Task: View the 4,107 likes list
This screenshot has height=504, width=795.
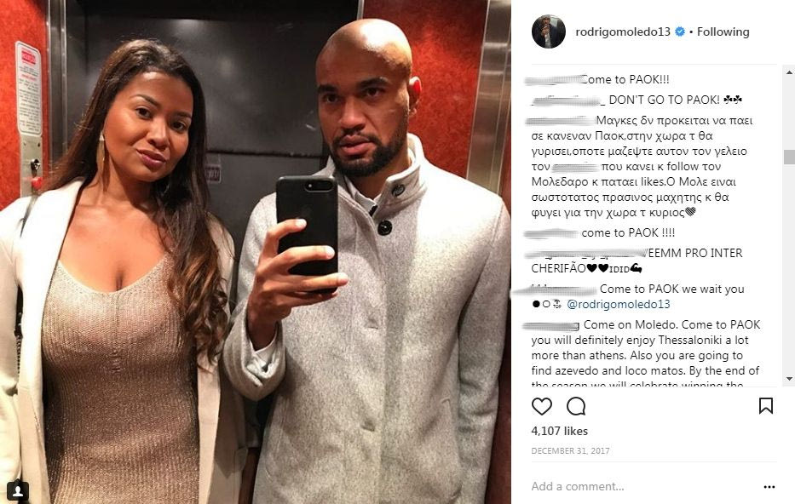Action: (559, 431)
